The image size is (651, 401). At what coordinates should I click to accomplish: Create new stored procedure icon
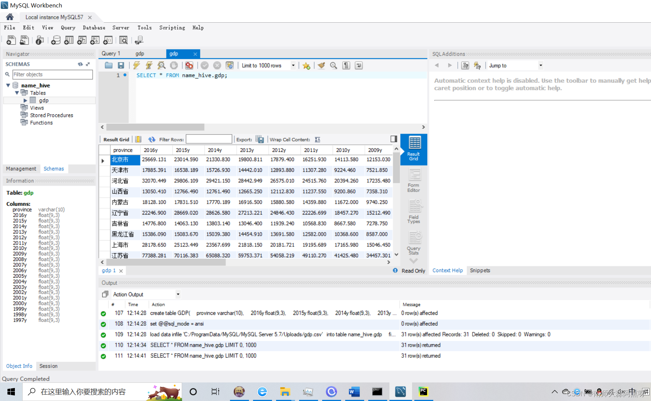pos(95,40)
